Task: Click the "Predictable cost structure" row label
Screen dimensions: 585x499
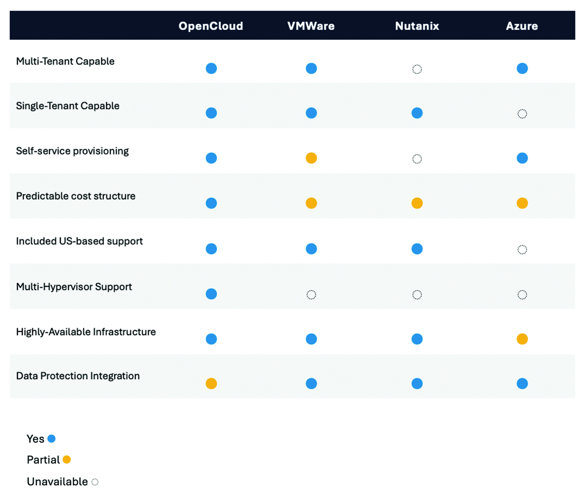Action: click(x=76, y=196)
